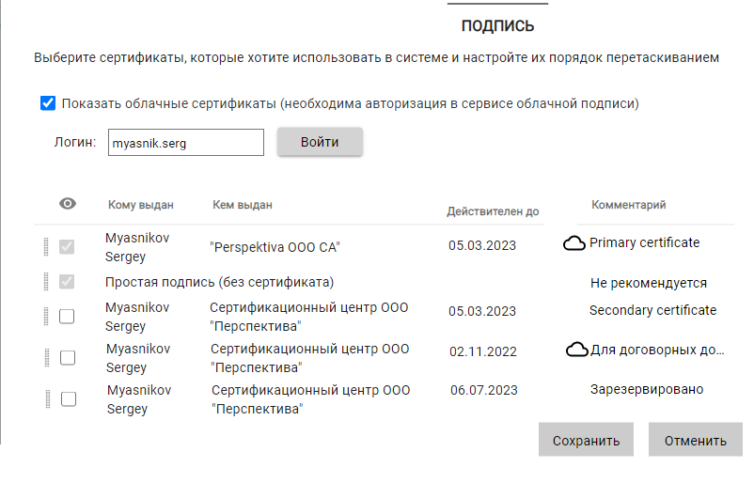Click drag handle of Зарезервировано row
The image size is (754, 483).
[x=44, y=398]
